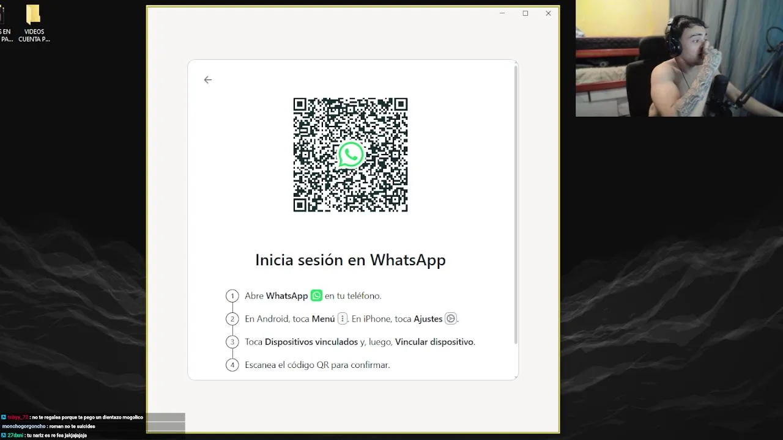Click 'Escanea el código QR para confirmar' text
Screen dimensions: 783x440
[317, 365]
